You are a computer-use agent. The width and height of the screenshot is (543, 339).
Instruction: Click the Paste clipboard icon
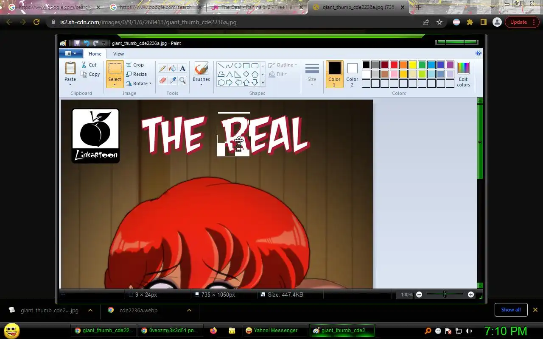point(70,68)
